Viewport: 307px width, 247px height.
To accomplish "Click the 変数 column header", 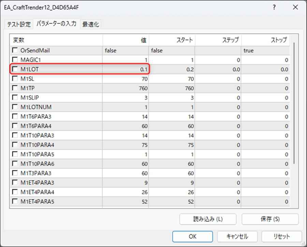I will [56, 40].
